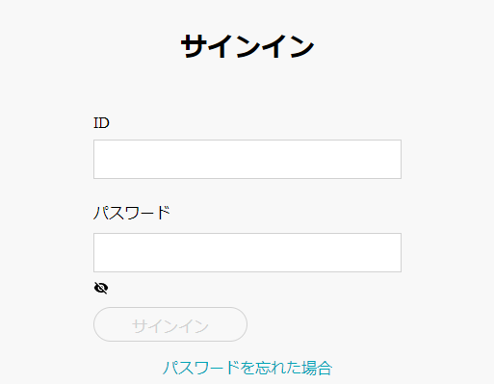
Task: Activate the password entry field
Action: tap(247, 252)
